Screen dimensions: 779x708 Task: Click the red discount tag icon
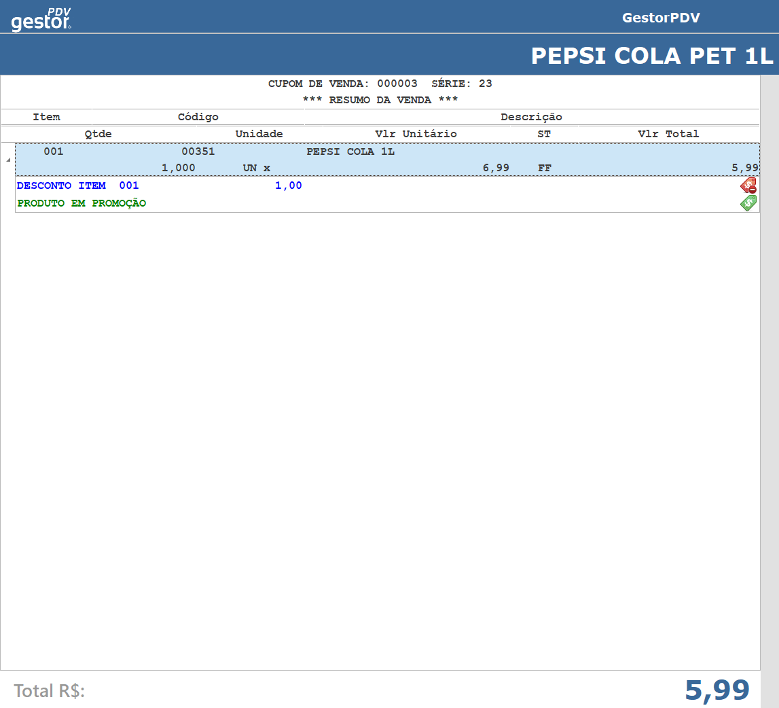point(748,185)
